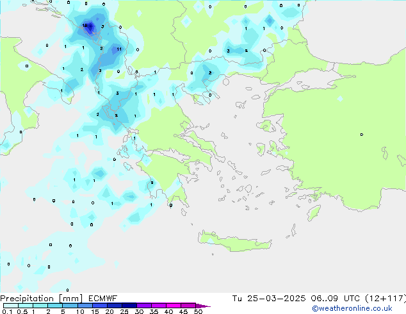
Task: Click the 1–2 mm legend color box
Action: point(40,306)
